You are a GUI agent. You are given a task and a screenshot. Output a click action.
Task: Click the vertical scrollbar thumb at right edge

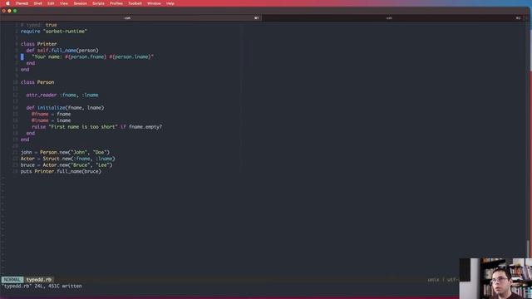tap(528, 248)
